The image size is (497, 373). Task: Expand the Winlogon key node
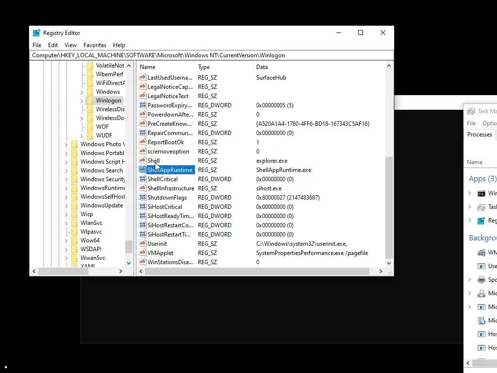coord(82,101)
